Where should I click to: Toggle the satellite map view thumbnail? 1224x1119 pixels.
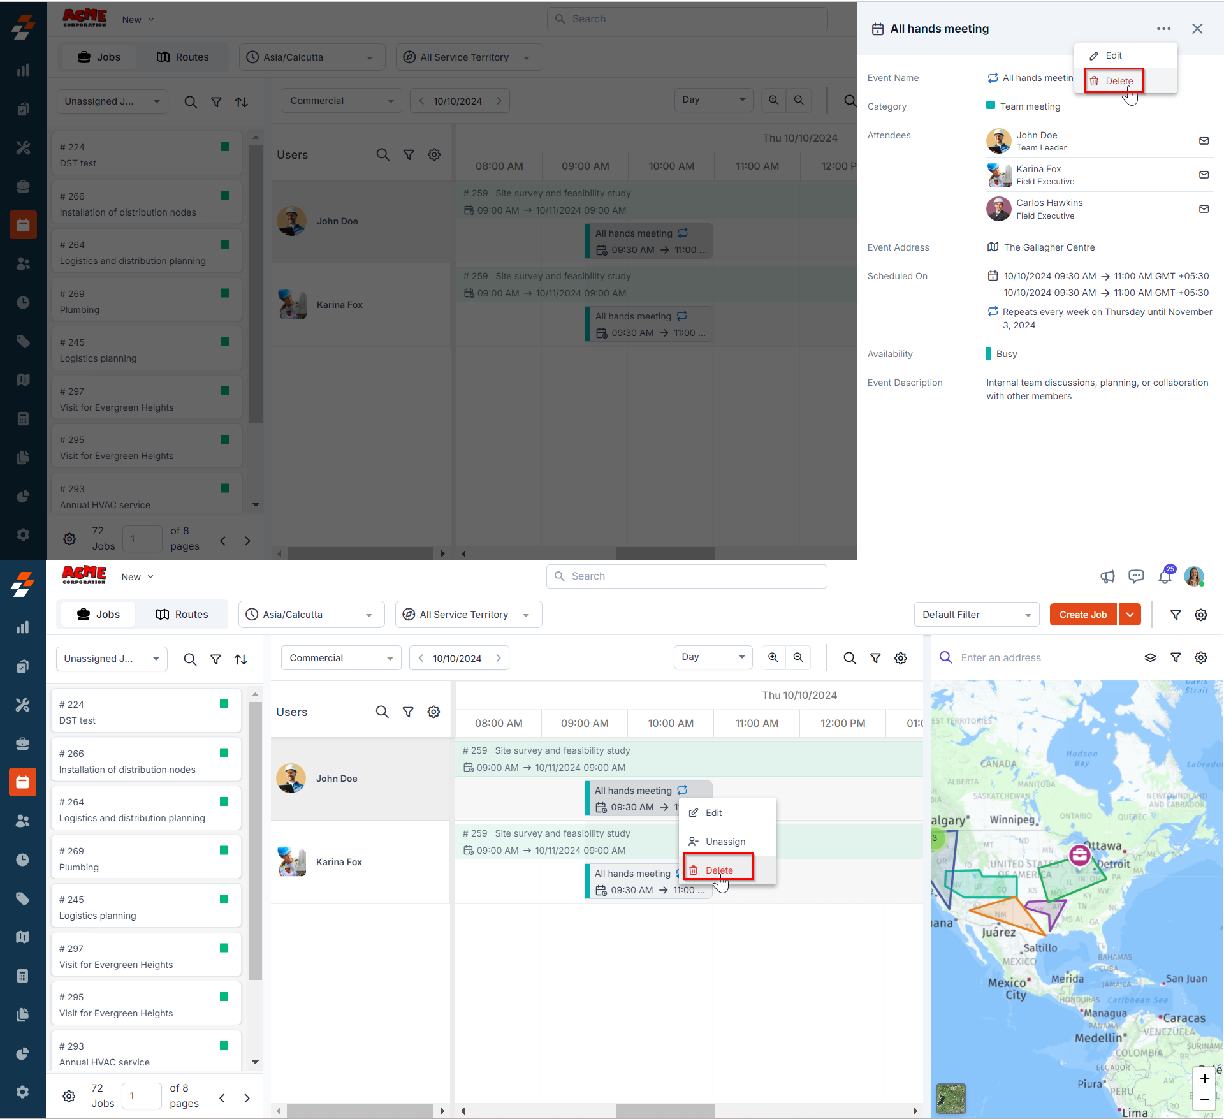(x=951, y=1099)
